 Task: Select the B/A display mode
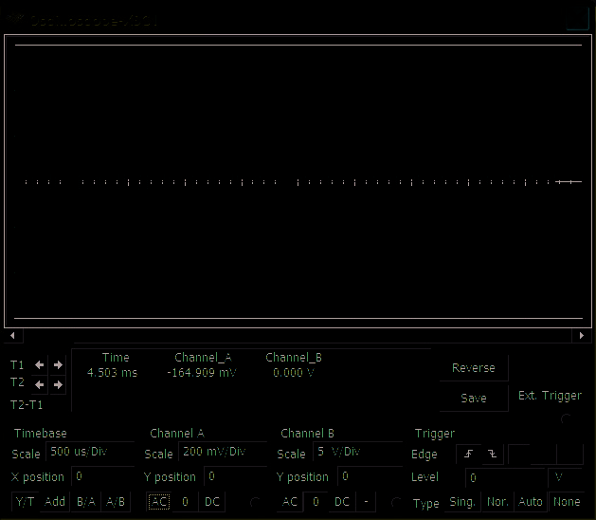86,502
